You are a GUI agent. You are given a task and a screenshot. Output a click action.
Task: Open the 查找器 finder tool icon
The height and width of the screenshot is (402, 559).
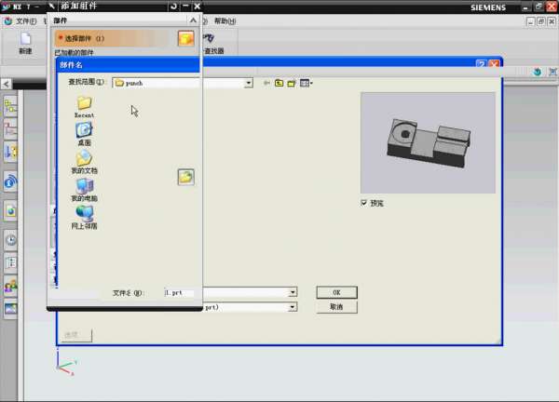click(x=210, y=38)
